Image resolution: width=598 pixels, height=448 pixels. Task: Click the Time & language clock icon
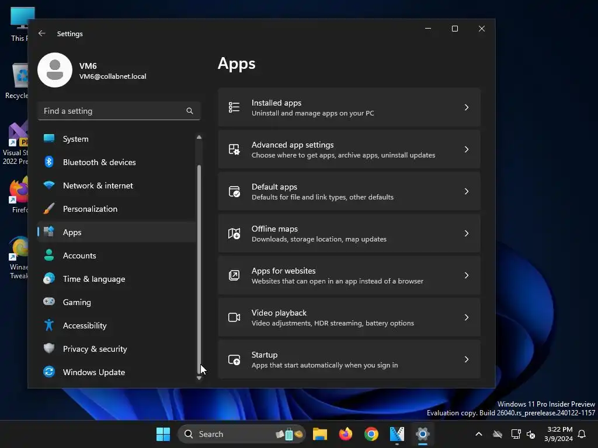point(49,278)
